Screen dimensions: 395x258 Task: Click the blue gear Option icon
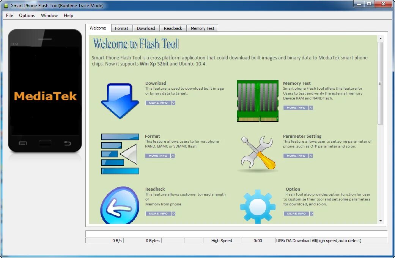pos(258,207)
